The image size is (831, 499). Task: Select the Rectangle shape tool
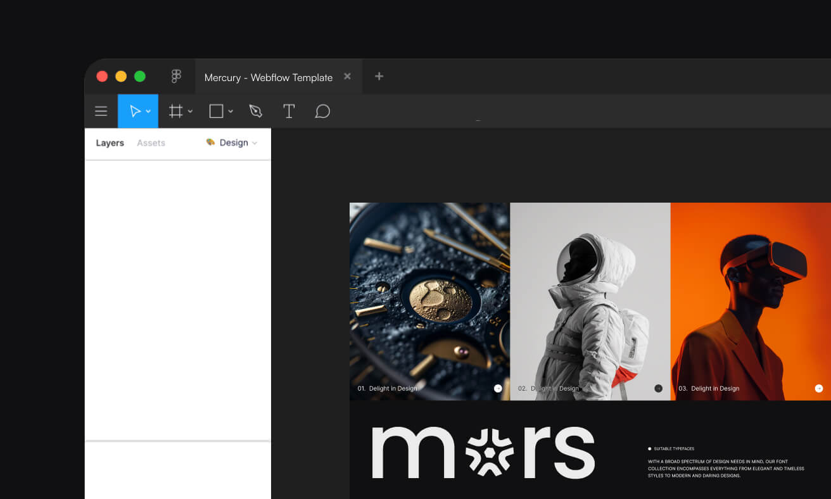pyautogui.click(x=216, y=111)
